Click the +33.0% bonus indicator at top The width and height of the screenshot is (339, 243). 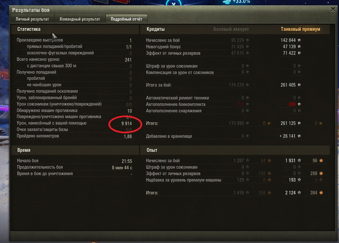pos(241,2)
